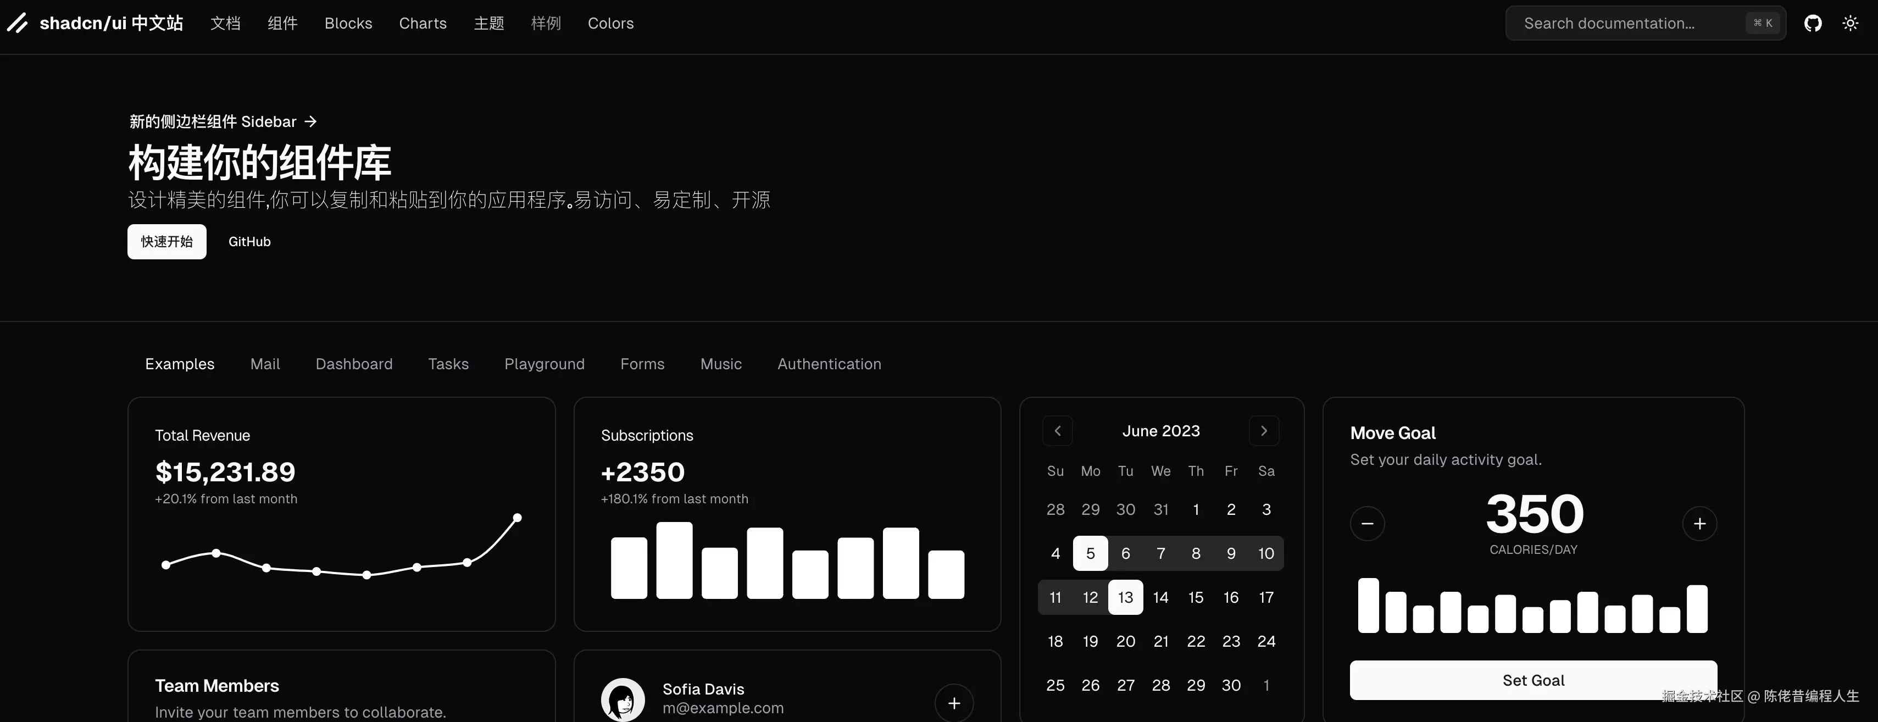The width and height of the screenshot is (1878, 722).
Task: Select June 21 in the calendar
Action: [x=1160, y=641]
